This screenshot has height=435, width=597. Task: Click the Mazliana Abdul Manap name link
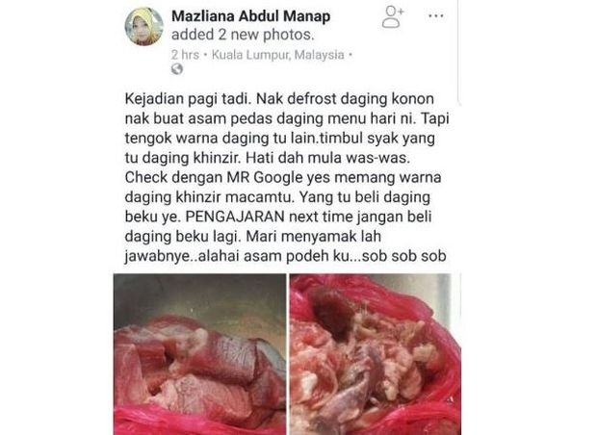[x=251, y=16]
